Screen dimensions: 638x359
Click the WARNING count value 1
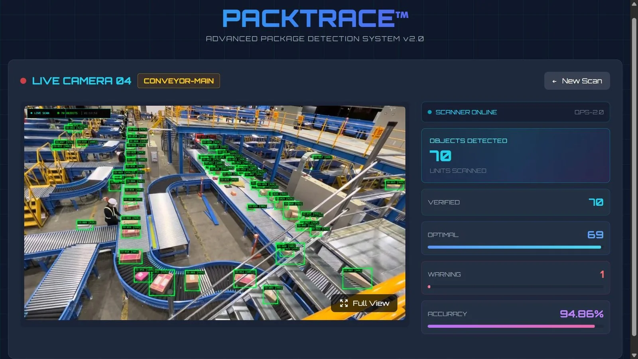(x=602, y=274)
